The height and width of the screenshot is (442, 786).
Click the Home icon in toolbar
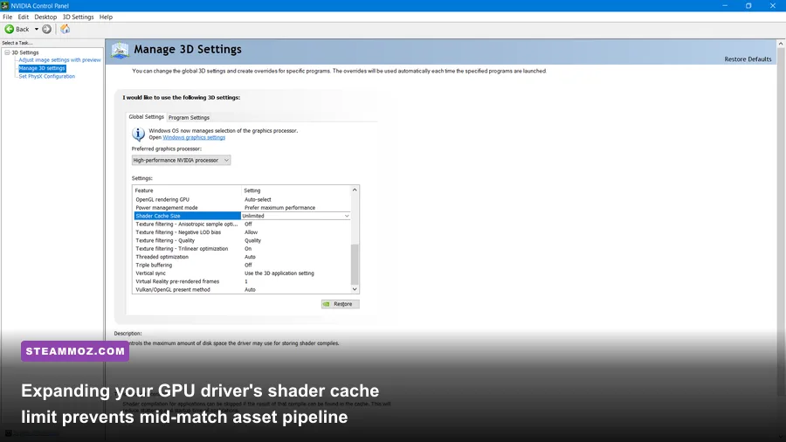[x=65, y=29]
